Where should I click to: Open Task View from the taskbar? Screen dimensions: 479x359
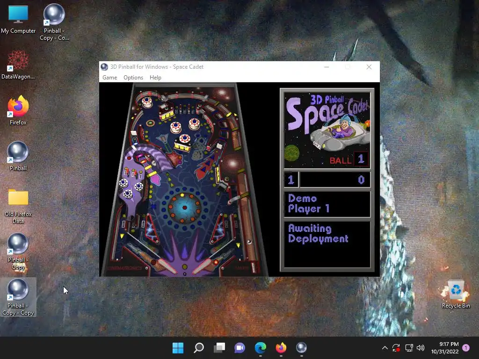(219, 348)
